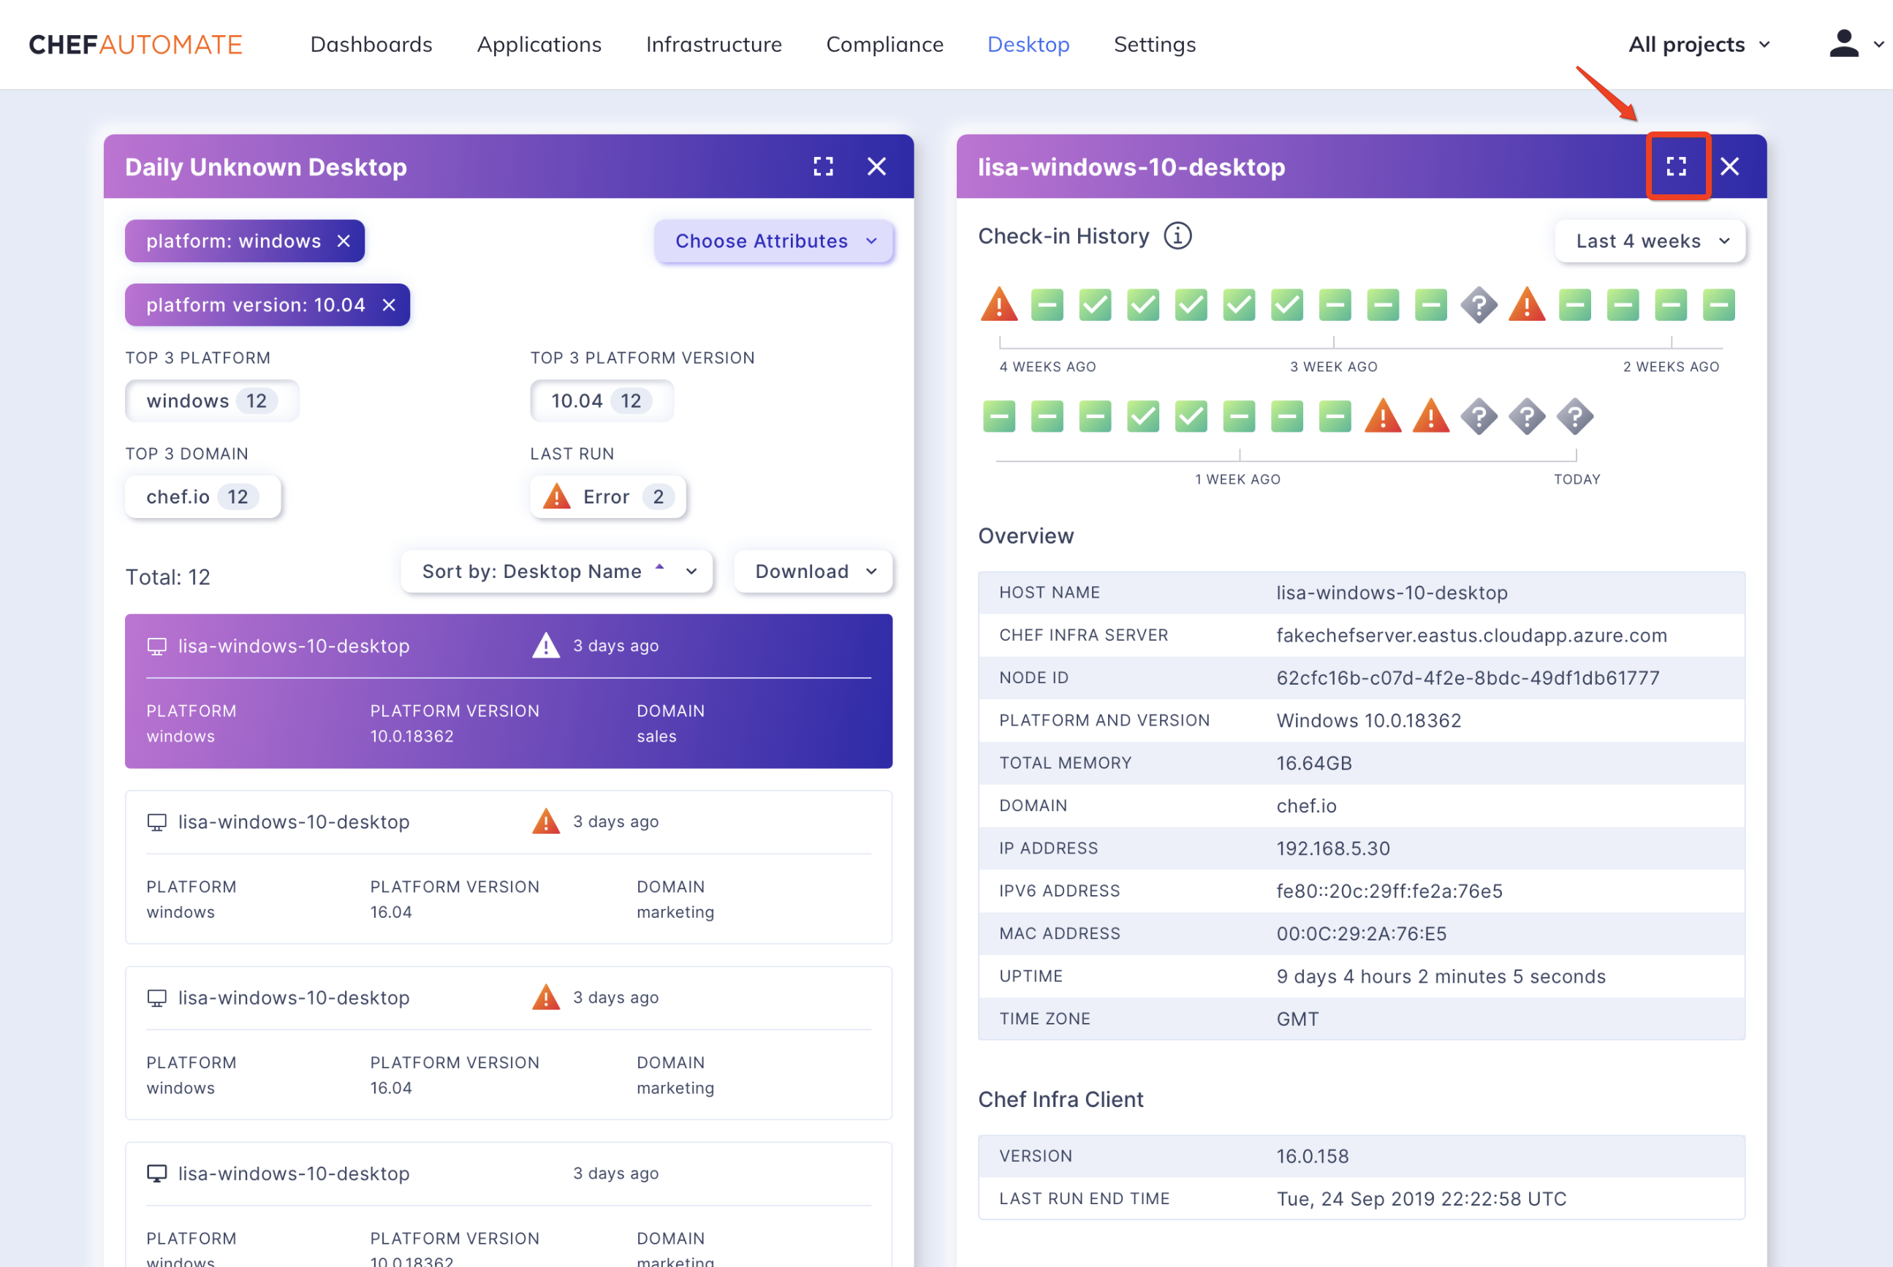Open the Last 4 weeks dropdown
The image size is (1893, 1267).
[x=1650, y=241]
